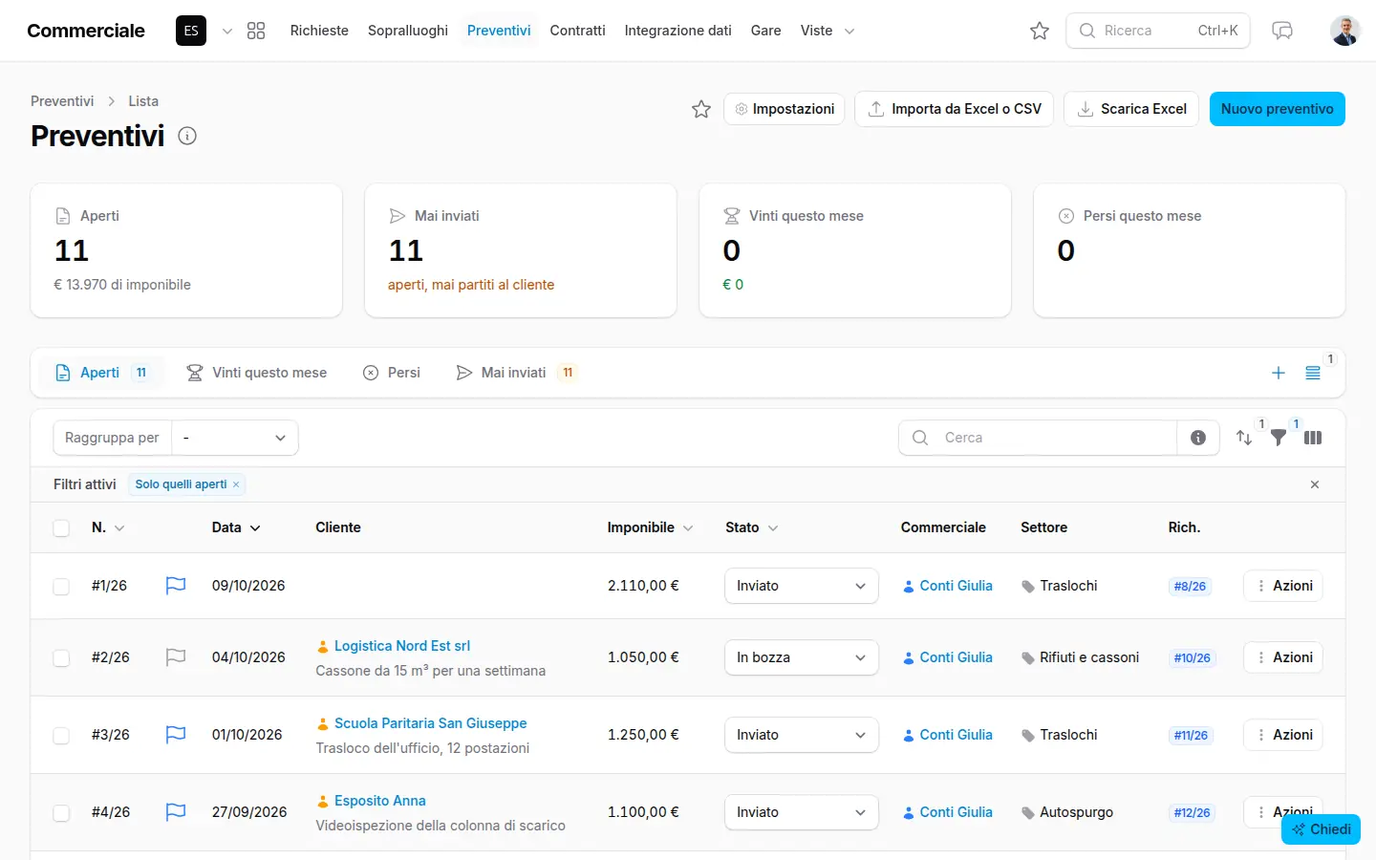Toggle the flag on quote #2/26
Image resolution: width=1376 pixels, height=860 pixels.
[176, 657]
